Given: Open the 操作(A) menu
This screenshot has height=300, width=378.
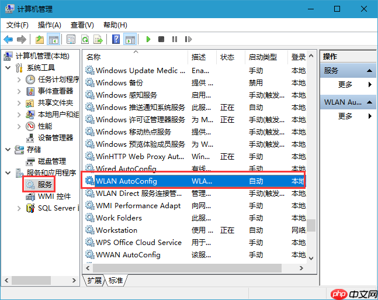Looking at the screenshot, I should pyautogui.click(x=50, y=25).
